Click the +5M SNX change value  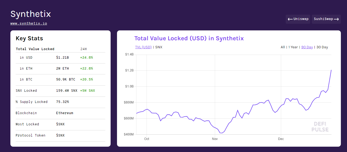[x=87, y=91]
